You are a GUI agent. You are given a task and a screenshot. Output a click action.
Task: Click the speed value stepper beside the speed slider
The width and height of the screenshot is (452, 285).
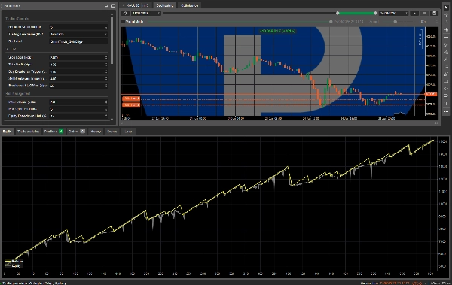[x=437, y=22]
